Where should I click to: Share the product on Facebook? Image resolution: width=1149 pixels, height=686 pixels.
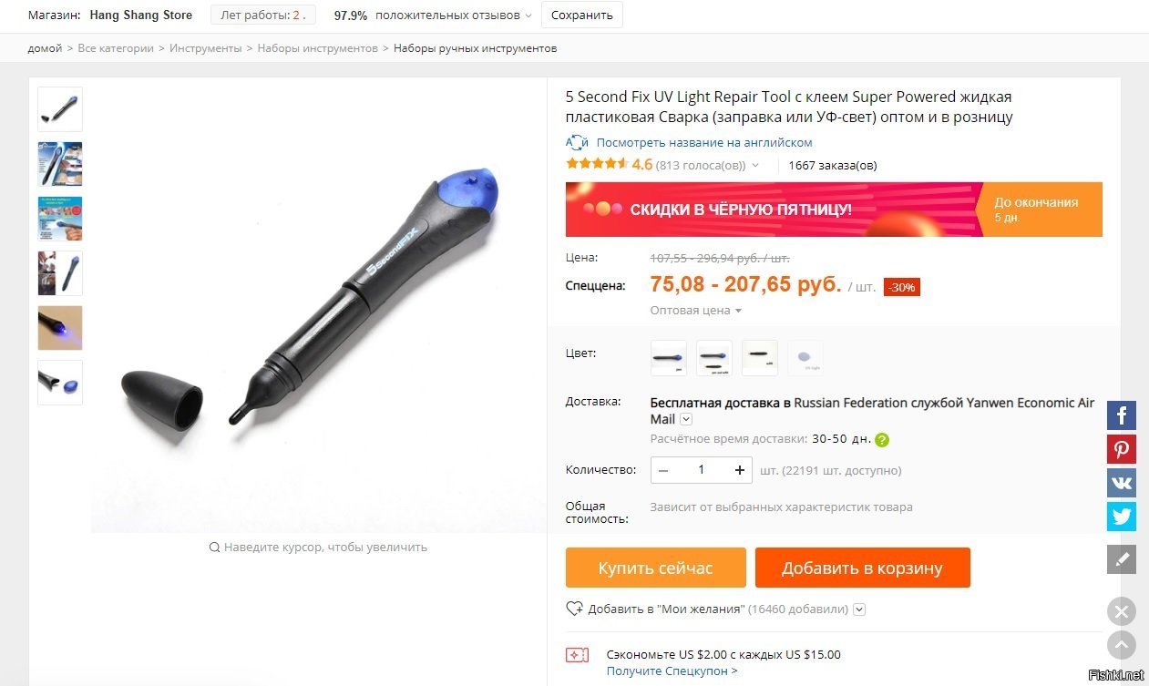[x=1122, y=415]
